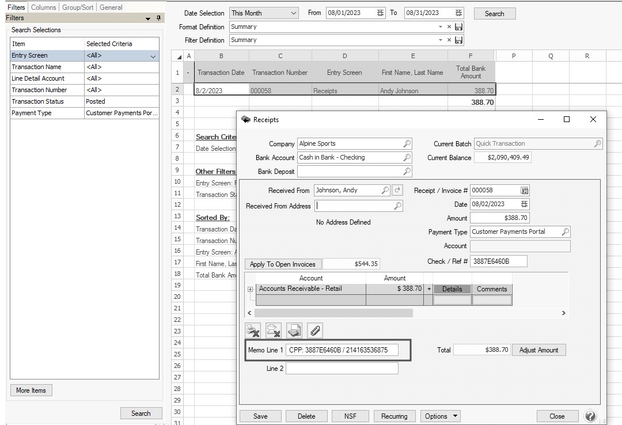The image size is (622, 425).
Task: Expand the Entry Screen criteria dropdown
Action: click(153, 56)
